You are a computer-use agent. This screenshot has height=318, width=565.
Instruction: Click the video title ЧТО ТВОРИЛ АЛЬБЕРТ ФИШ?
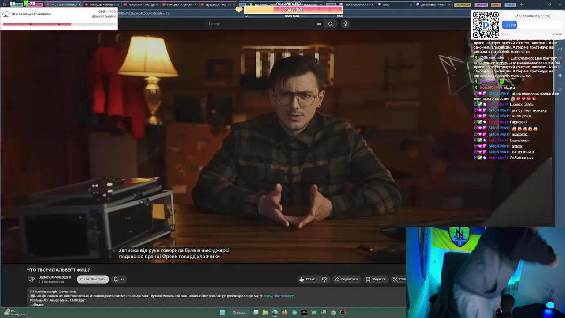coord(58,270)
